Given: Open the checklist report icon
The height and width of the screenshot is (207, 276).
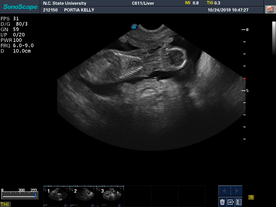Looking at the screenshot, I should 239,202.
